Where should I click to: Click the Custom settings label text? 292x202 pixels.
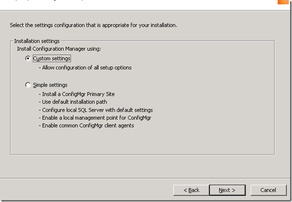click(52, 58)
